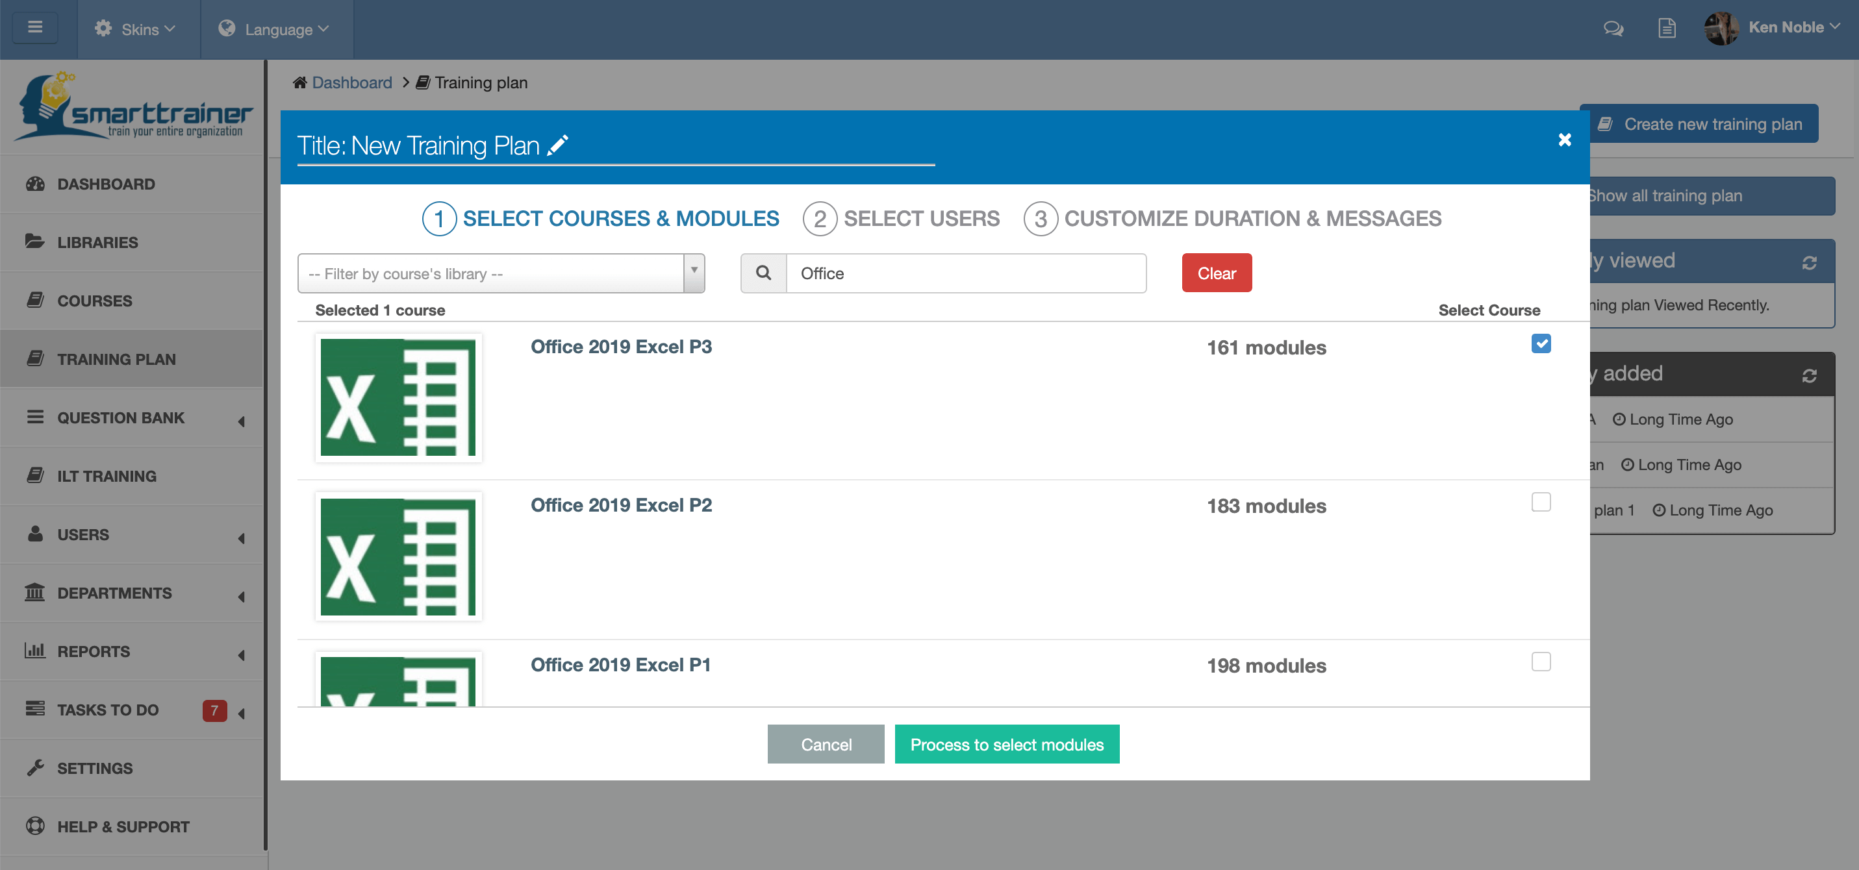Uncheck the Office 2019 Excel P3 checkbox
This screenshot has height=870, width=1859.
coord(1541,343)
